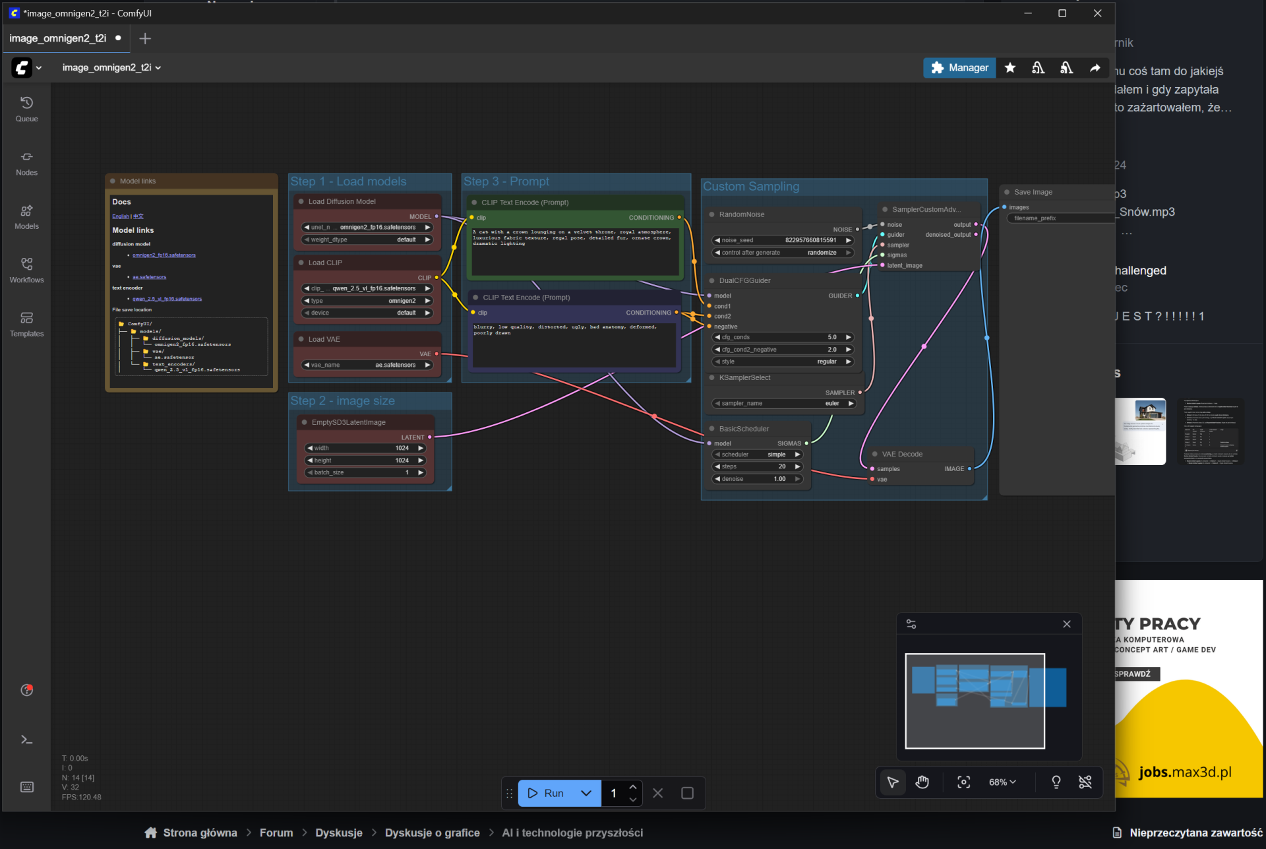Click the keyboard shortcuts icon

click(x=26, y=786)
